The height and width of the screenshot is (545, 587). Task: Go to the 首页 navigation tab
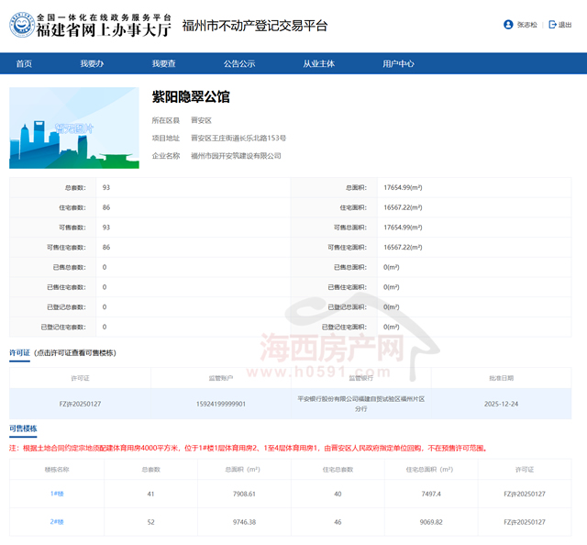(24, 63)
